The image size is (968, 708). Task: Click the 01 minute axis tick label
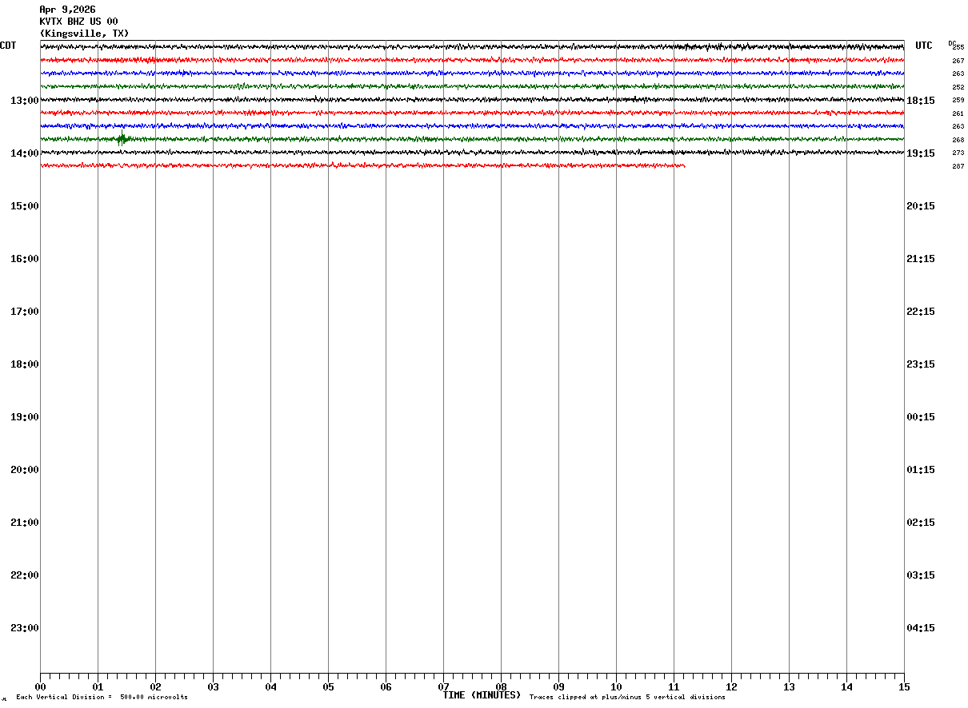pos(98,686)
